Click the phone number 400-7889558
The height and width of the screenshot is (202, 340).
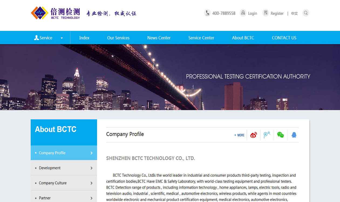tap(224, 13)
